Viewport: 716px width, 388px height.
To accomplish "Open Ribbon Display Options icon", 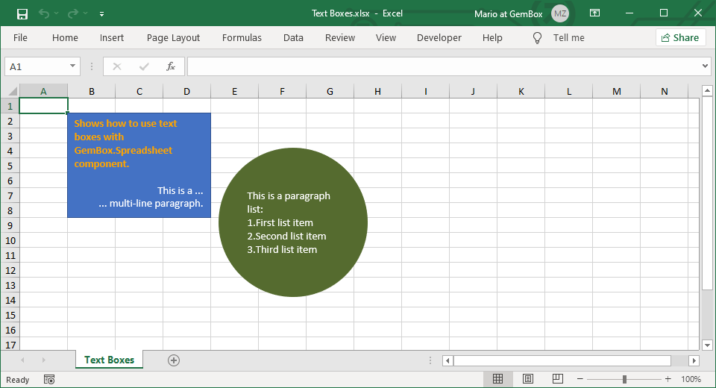I will point(594,13).
